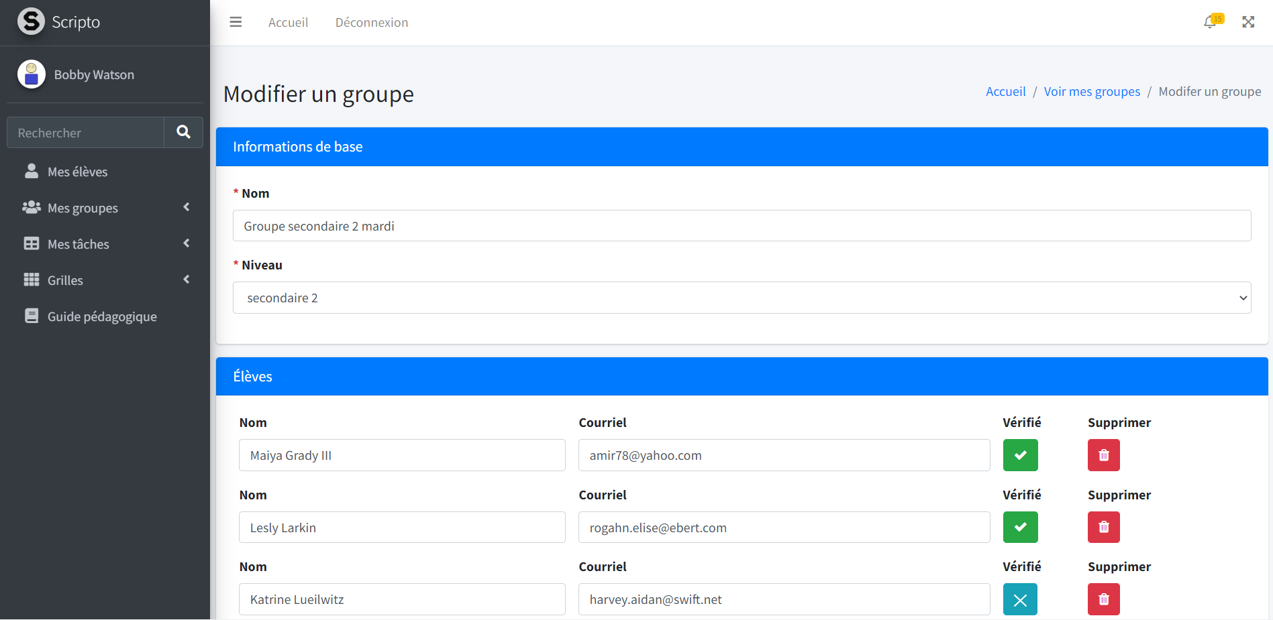Viewport: 1273px width, 620px height.
Task: Open the notifications bell icon
Action: 1211,22
